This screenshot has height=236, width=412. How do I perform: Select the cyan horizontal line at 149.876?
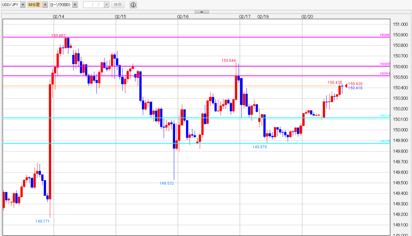click(196, 143)
